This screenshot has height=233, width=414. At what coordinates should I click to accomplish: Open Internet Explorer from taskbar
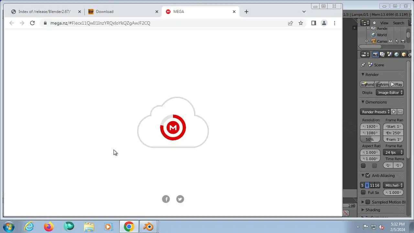pyautogui.click(x=29, y=227)
